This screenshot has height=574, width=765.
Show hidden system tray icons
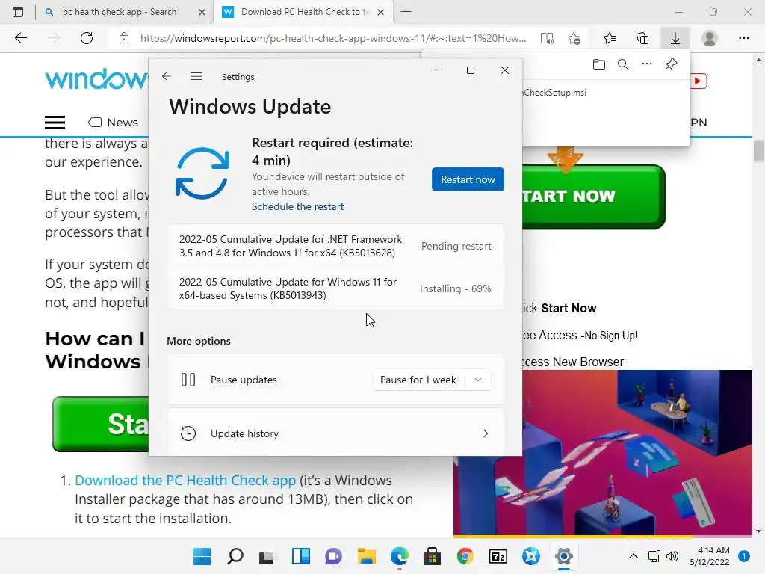(x=634, y=556)
